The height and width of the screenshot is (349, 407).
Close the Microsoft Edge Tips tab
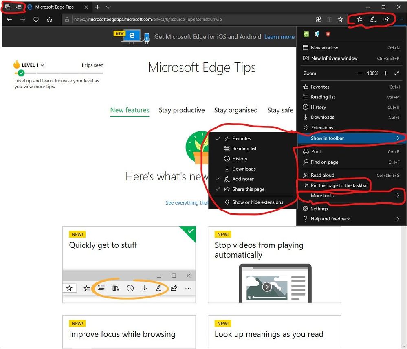click(x=86, y=7)
